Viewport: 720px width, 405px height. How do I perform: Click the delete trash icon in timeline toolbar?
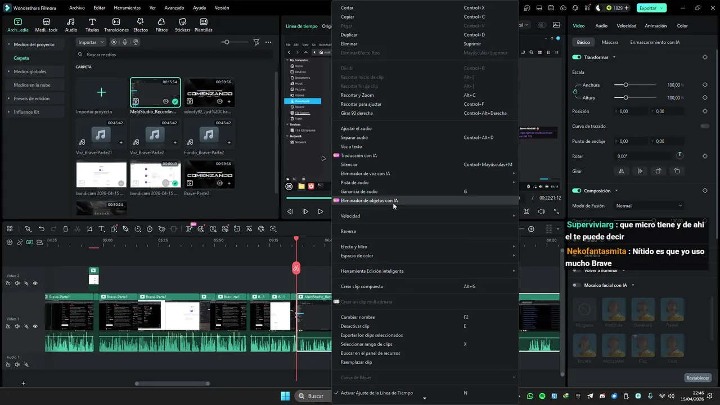coord(66,229)
